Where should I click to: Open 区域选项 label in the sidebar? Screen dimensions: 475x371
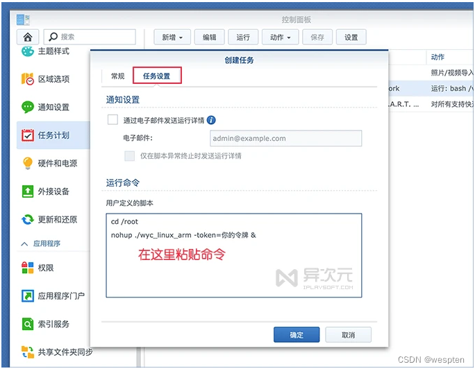(x=53, y=79)
